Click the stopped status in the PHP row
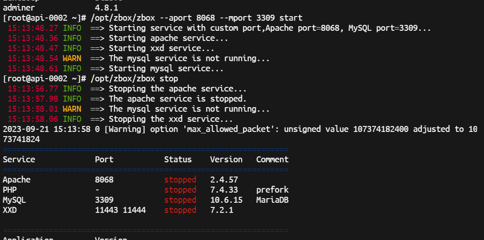Image resolution: width=484 pixels, height=240 pixels. (180, 190)
